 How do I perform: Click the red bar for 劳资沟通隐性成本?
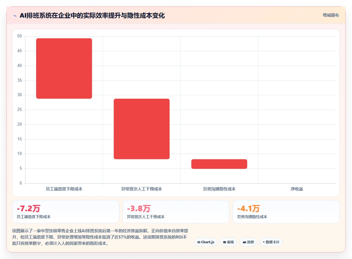pos(219,164)
